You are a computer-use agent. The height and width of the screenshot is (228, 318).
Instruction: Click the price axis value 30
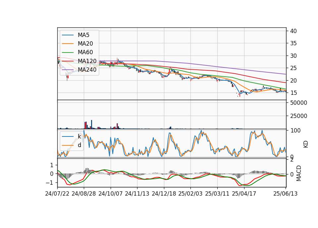pyautogui.click(x=293, y=56)
